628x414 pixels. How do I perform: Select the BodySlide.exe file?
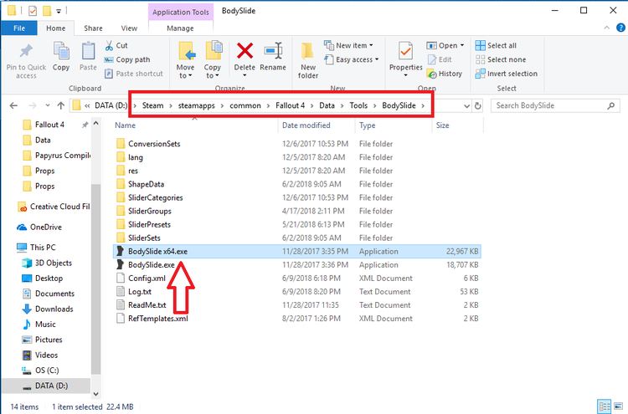coord(152,265)
